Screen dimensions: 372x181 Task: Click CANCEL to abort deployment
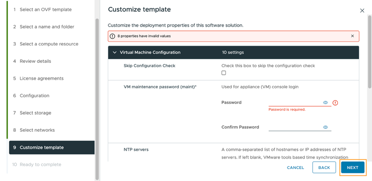[296, 168]
